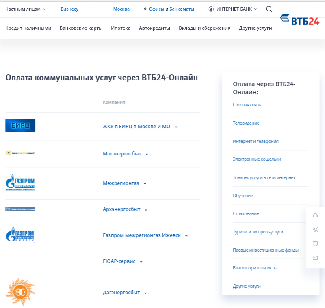
Task: Click the orange Дагэнергосбыт logo
Action: [x=20, y=292]
